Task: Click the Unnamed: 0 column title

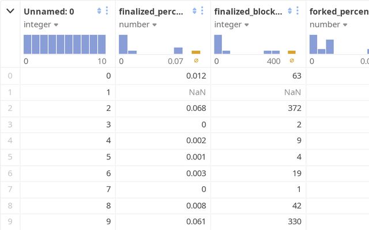Action: point(49,11)
